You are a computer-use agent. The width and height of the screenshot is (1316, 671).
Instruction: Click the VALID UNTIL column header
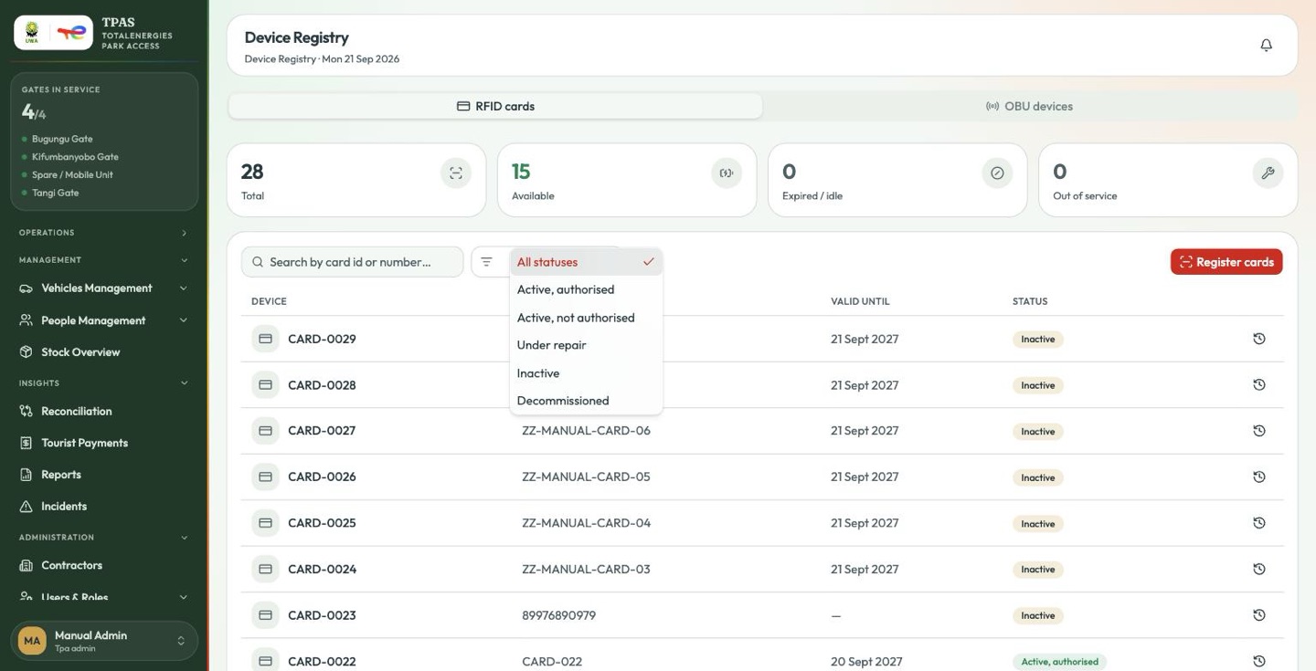coord(860,301)
